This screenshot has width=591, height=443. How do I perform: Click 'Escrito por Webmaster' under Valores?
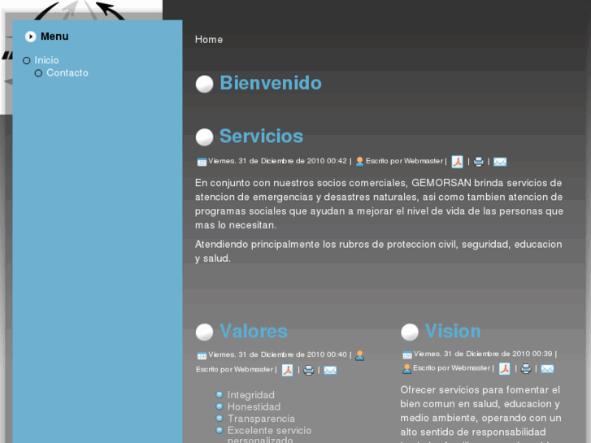coord(234,370)
